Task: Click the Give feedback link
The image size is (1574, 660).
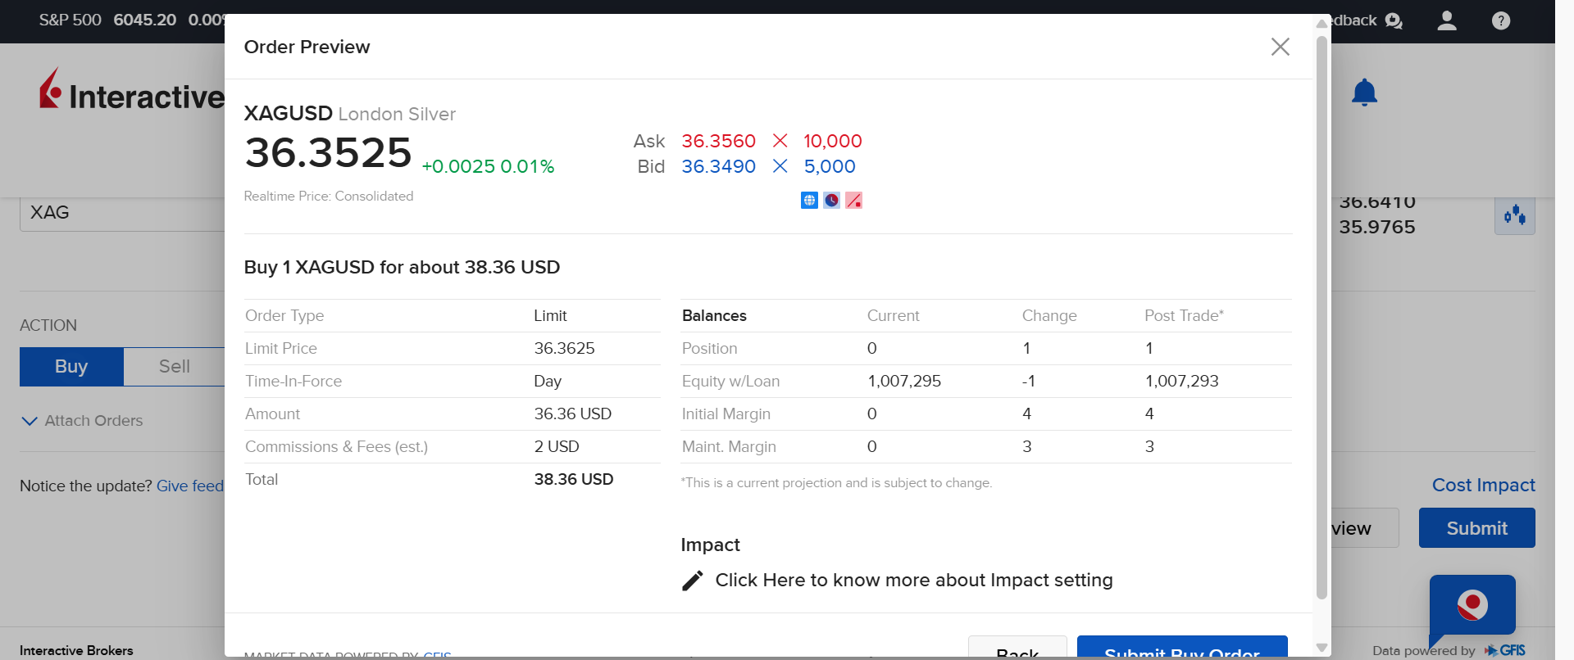Action: (190, 486)
